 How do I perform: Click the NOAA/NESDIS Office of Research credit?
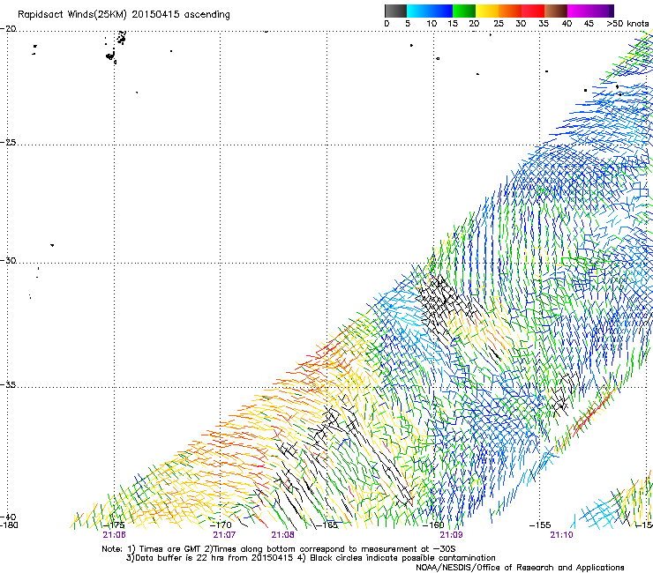(x=520, y=568)
